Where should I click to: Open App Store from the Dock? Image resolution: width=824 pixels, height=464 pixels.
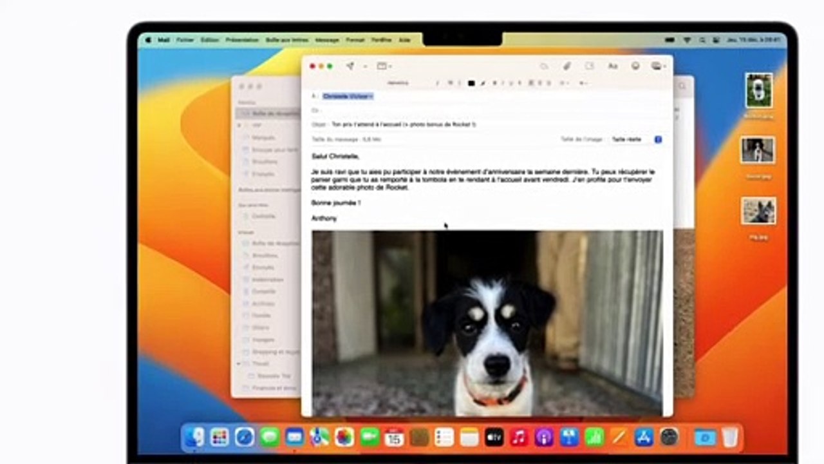pos(644,437)
